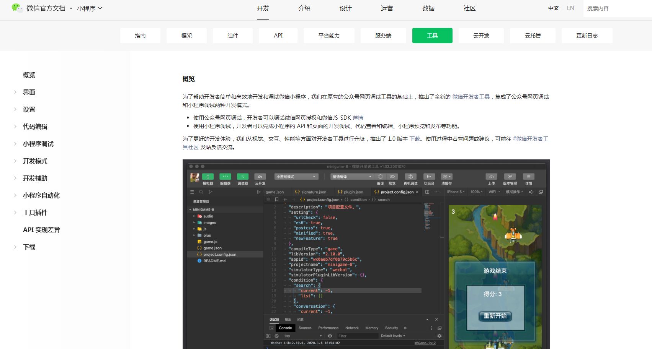
Task: Open the 微信官方文档 home link
Action: click(46, 8)
